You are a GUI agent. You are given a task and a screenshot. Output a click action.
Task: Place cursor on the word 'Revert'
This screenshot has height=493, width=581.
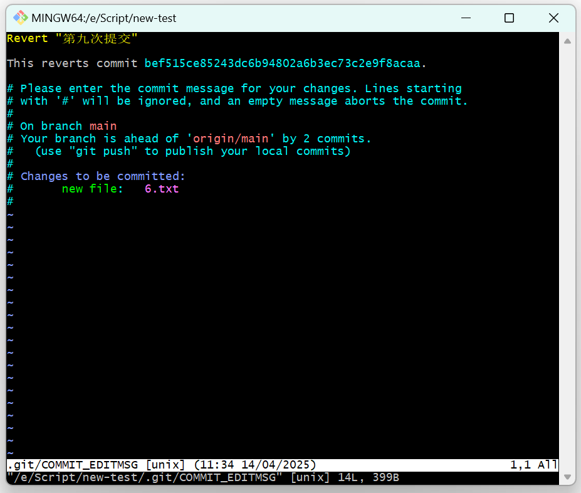[28, 38]
